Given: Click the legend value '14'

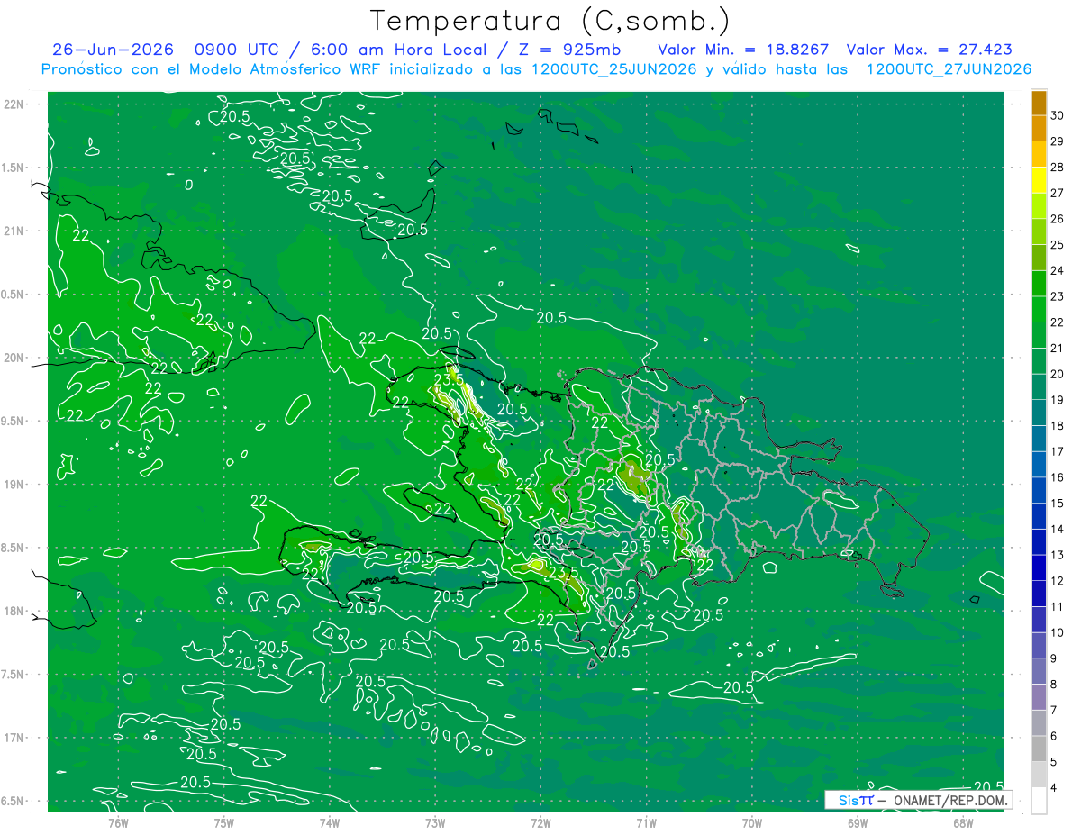Looking at the screenshot, I should point(1058,529).
